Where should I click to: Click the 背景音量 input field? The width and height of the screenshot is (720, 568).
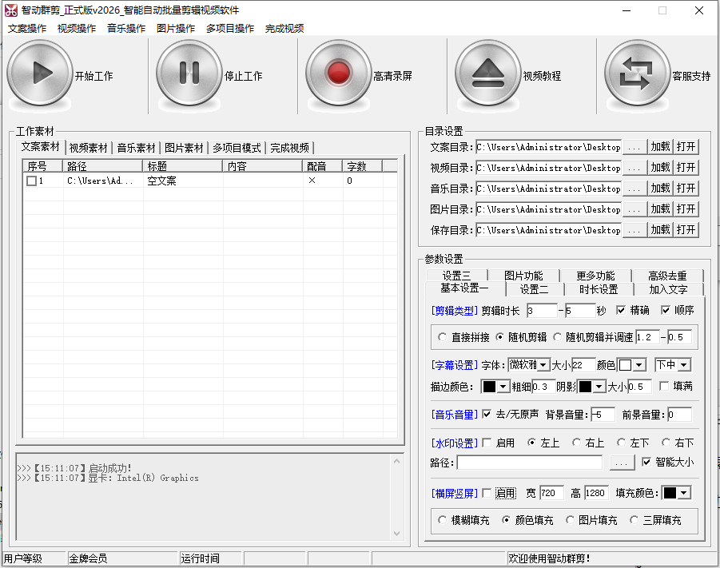603,415
